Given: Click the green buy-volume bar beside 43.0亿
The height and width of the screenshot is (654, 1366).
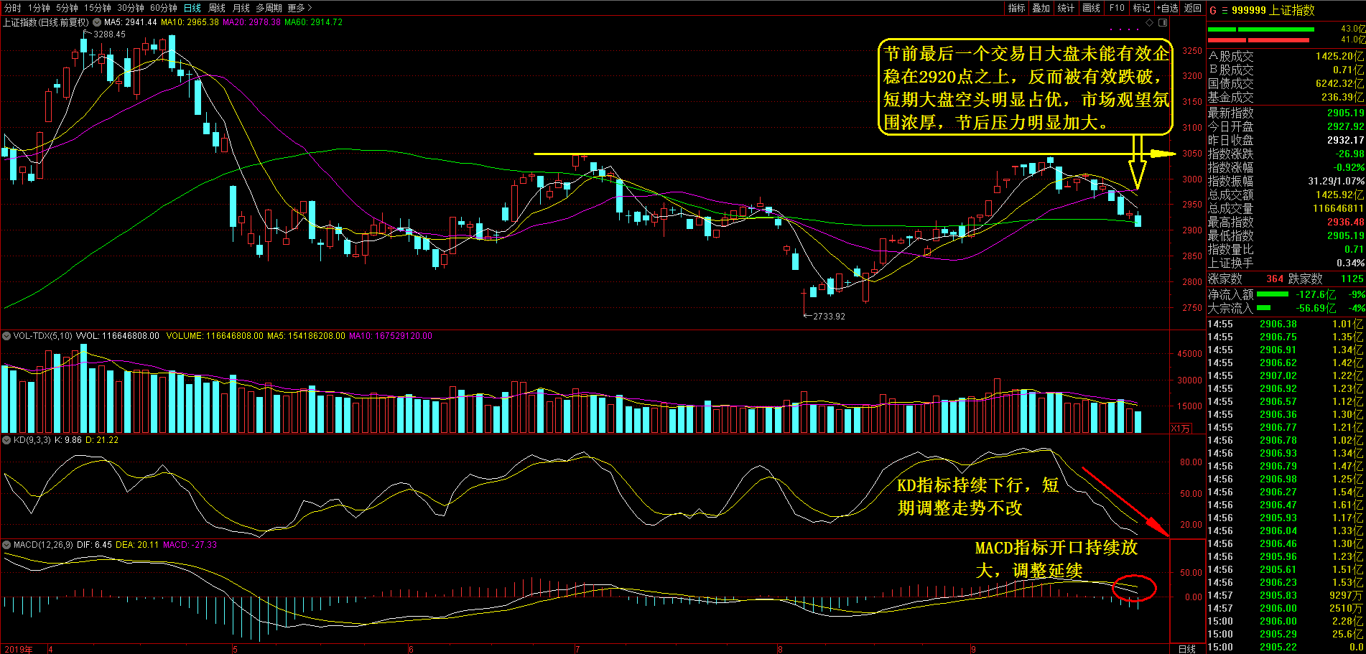Looking at the screenshot, I should pos(1260,29).
